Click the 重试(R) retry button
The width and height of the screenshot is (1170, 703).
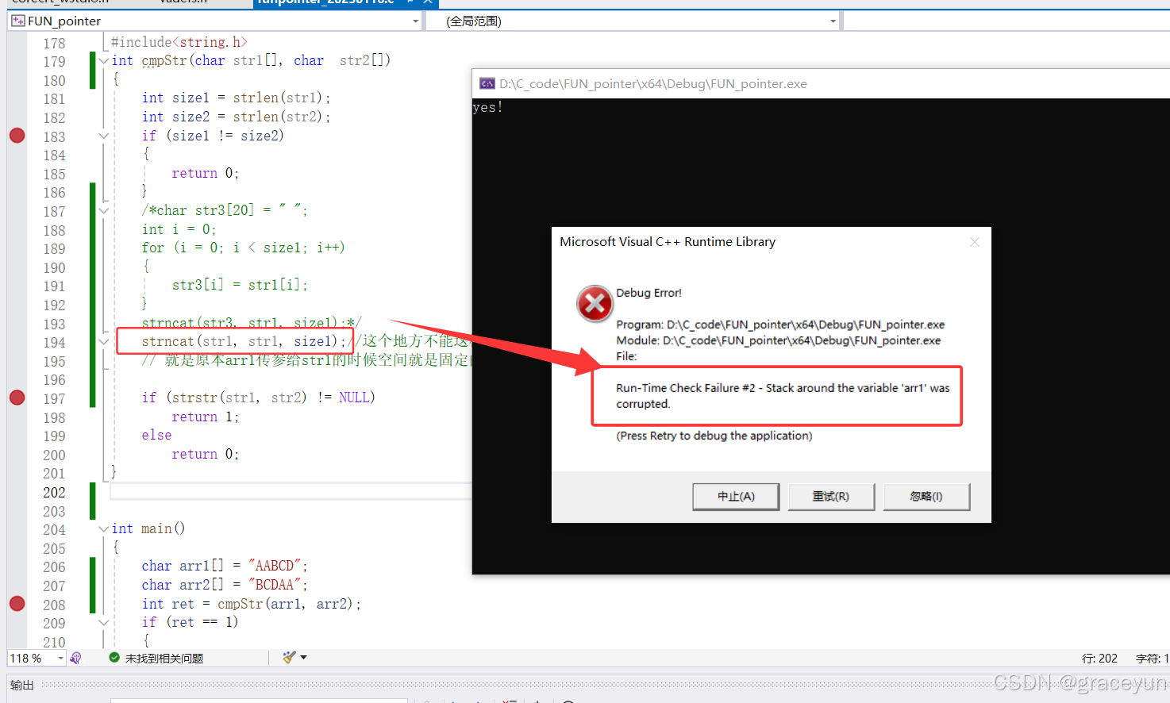[831, 497]
